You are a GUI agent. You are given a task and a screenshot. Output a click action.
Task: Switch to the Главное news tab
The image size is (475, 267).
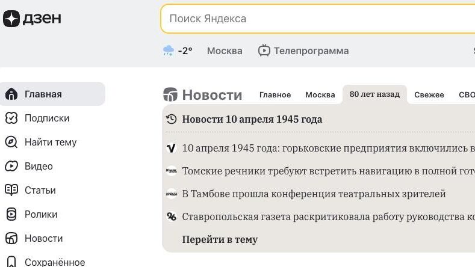click(x=275, y=94)
